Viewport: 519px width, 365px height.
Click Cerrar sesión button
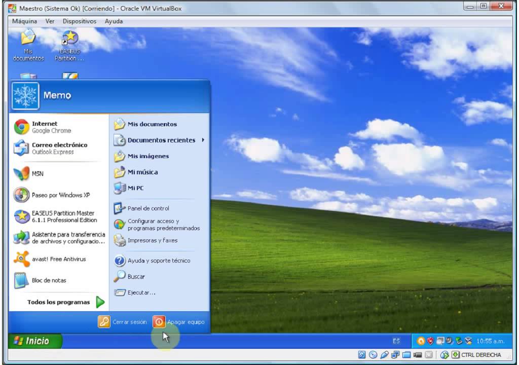[122, 321]
